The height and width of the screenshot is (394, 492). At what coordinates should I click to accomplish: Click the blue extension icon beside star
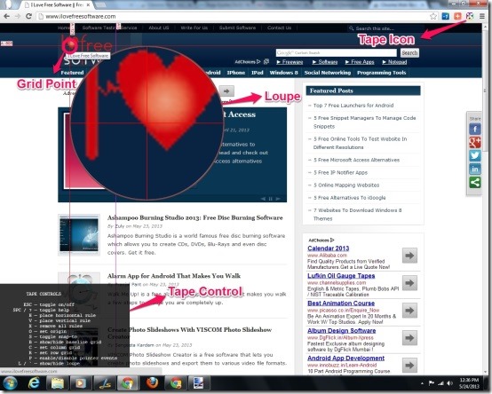click(445, 16)
